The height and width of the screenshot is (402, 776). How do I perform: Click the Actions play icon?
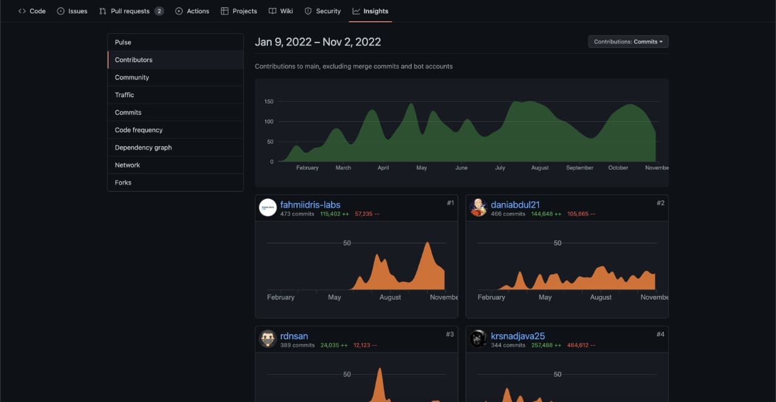pyautogui.click(x=179, y=11)
